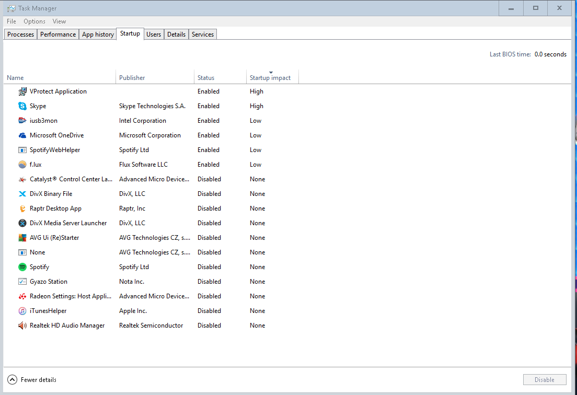Viewport: 577px width, 395px height.
Task: Click the AVG Ui (Re)Starter icon
Action: tap(22, 238)
